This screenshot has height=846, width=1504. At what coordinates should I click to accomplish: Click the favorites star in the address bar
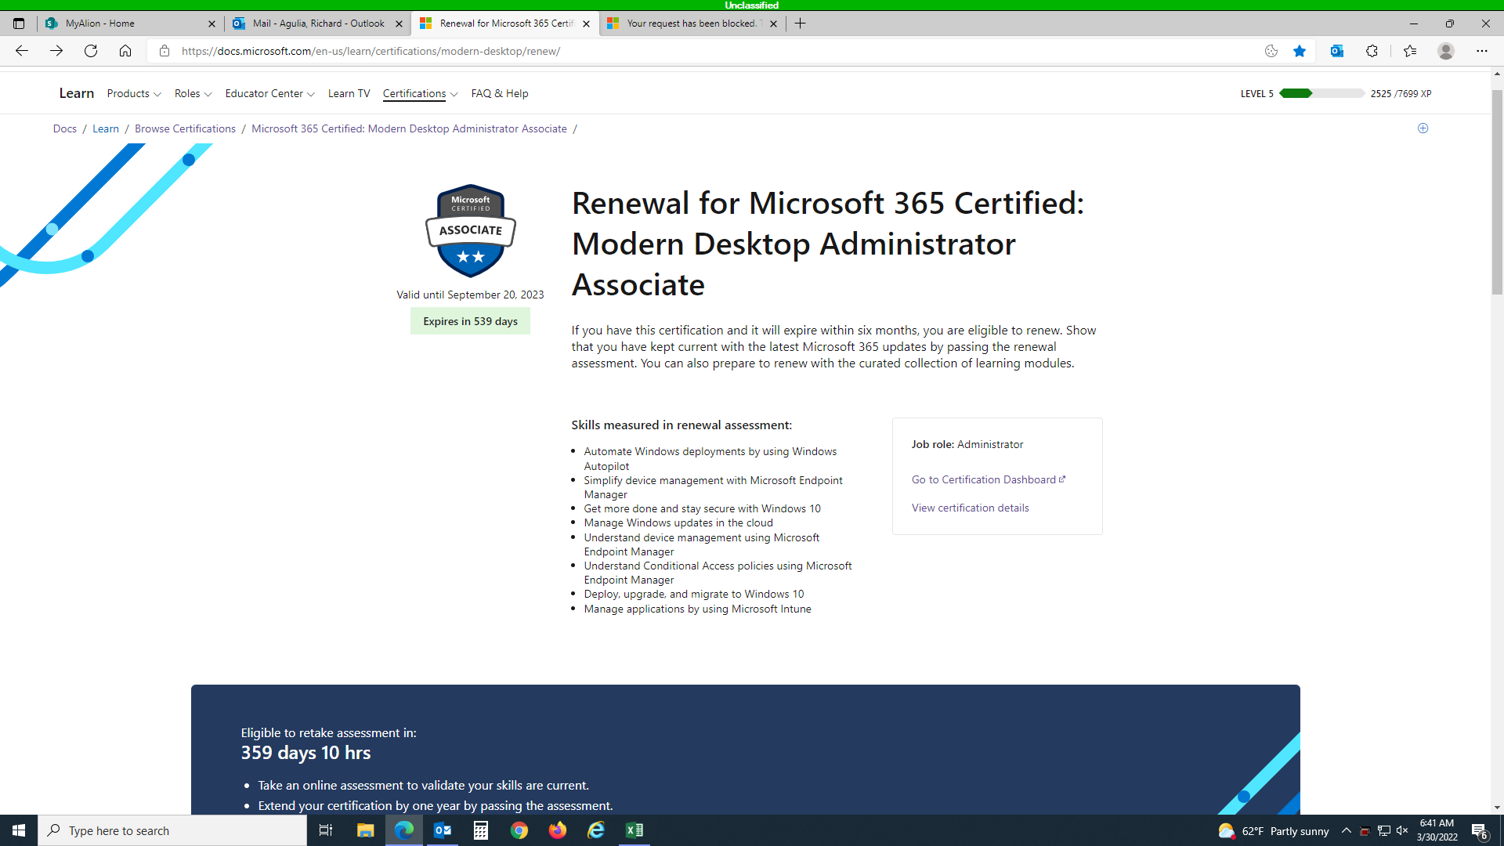1300,51
